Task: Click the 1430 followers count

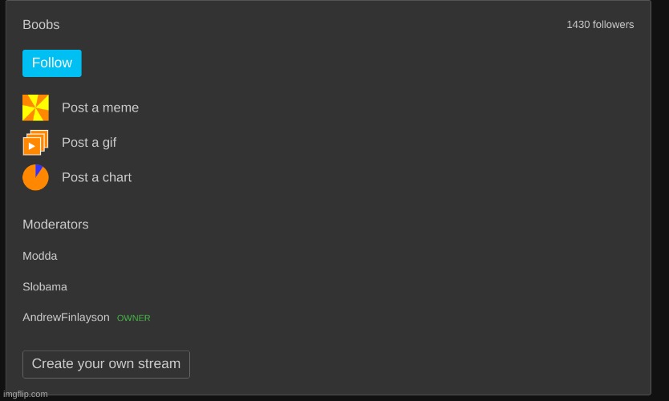Action: [600, 25]
